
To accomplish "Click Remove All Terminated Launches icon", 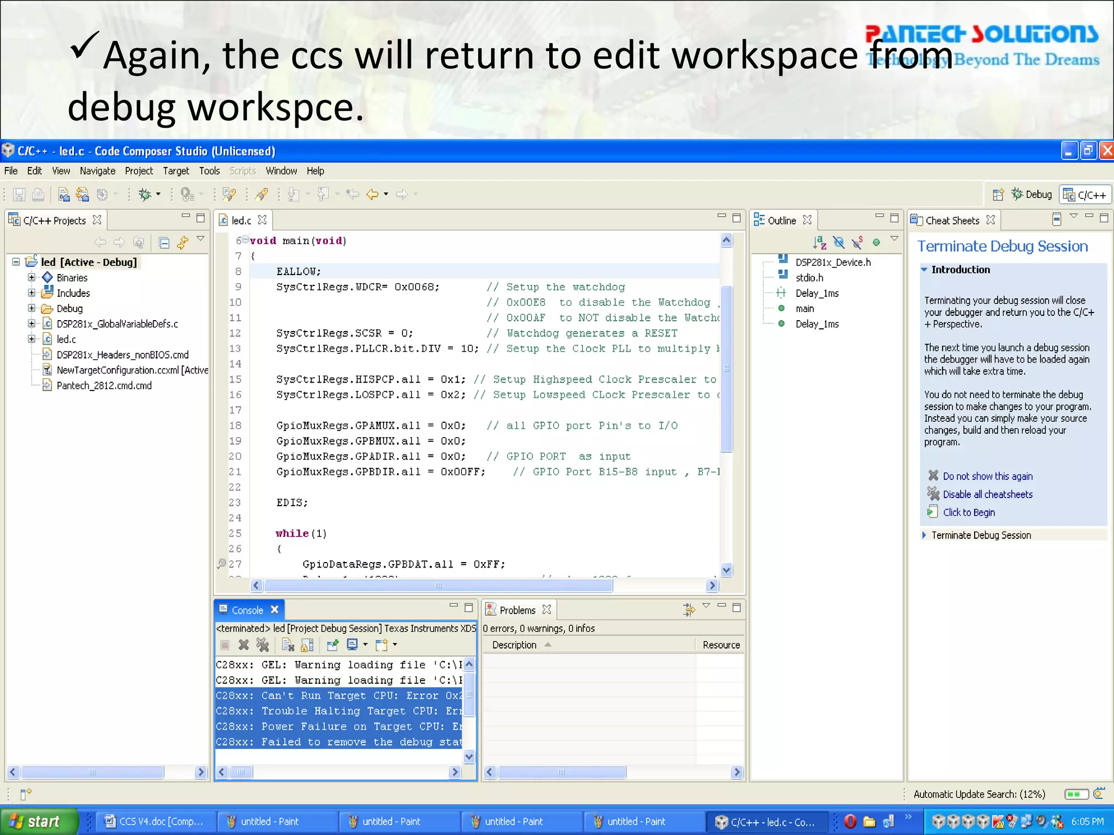I will (262, 645).
